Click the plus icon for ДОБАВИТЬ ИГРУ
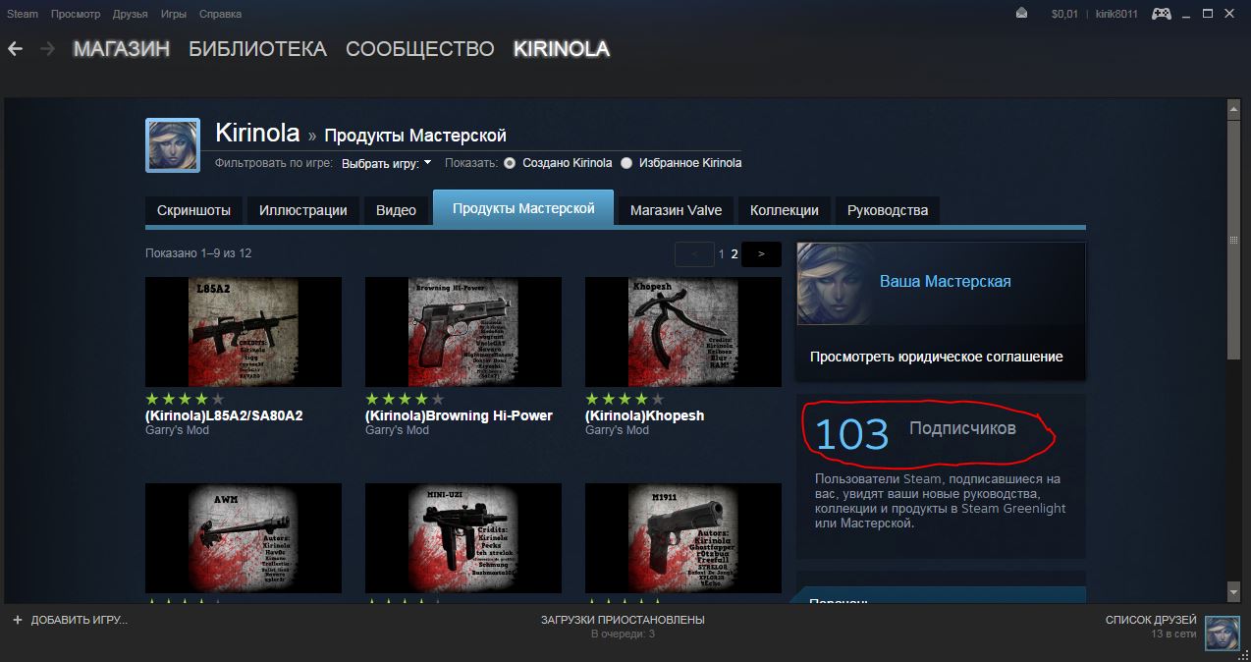This screenshot has width=1251, height=662. click(17, 620)
